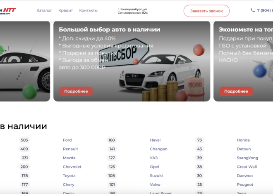273x194 pixels.
Task: Click the 108 count badge for Toyota
Action: coord(111,176)
